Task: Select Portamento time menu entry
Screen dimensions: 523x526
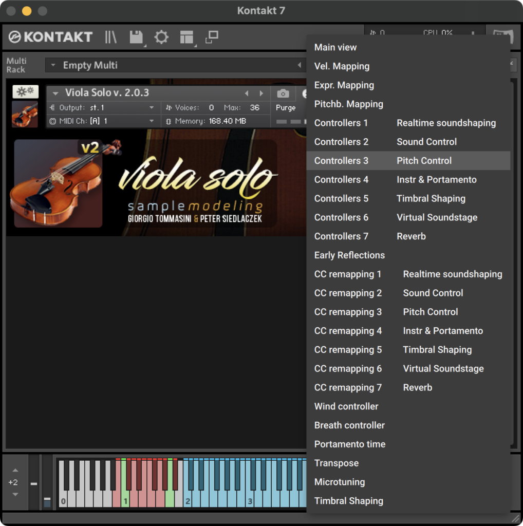Action: click(408, 444)
